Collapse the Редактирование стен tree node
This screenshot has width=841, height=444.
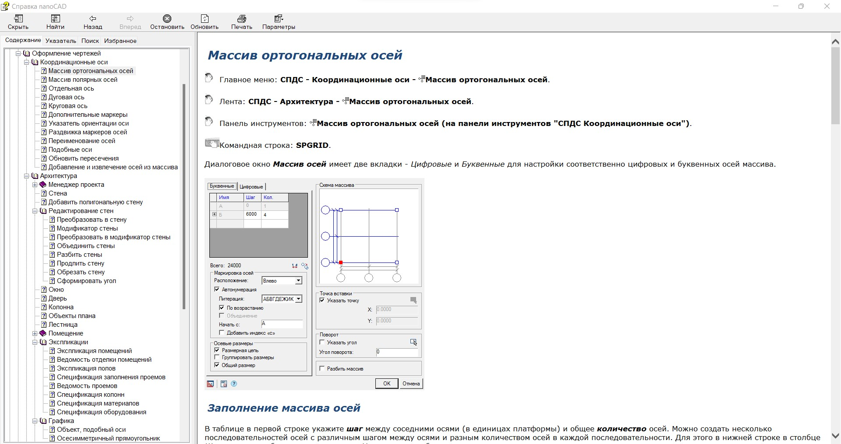point(35,211)
